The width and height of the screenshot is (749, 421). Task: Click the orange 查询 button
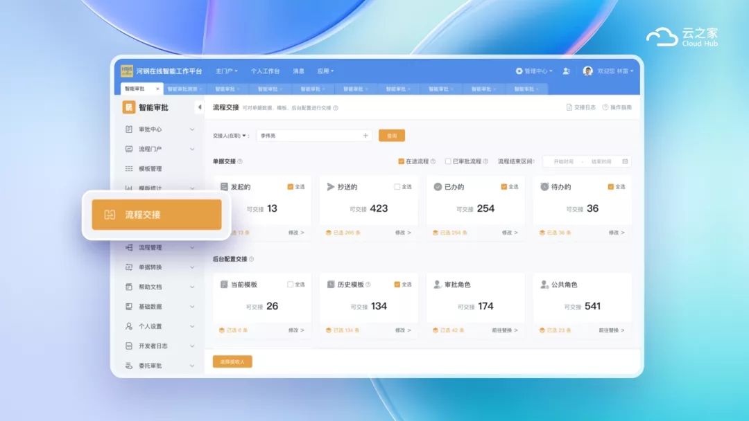pos(392,136)
